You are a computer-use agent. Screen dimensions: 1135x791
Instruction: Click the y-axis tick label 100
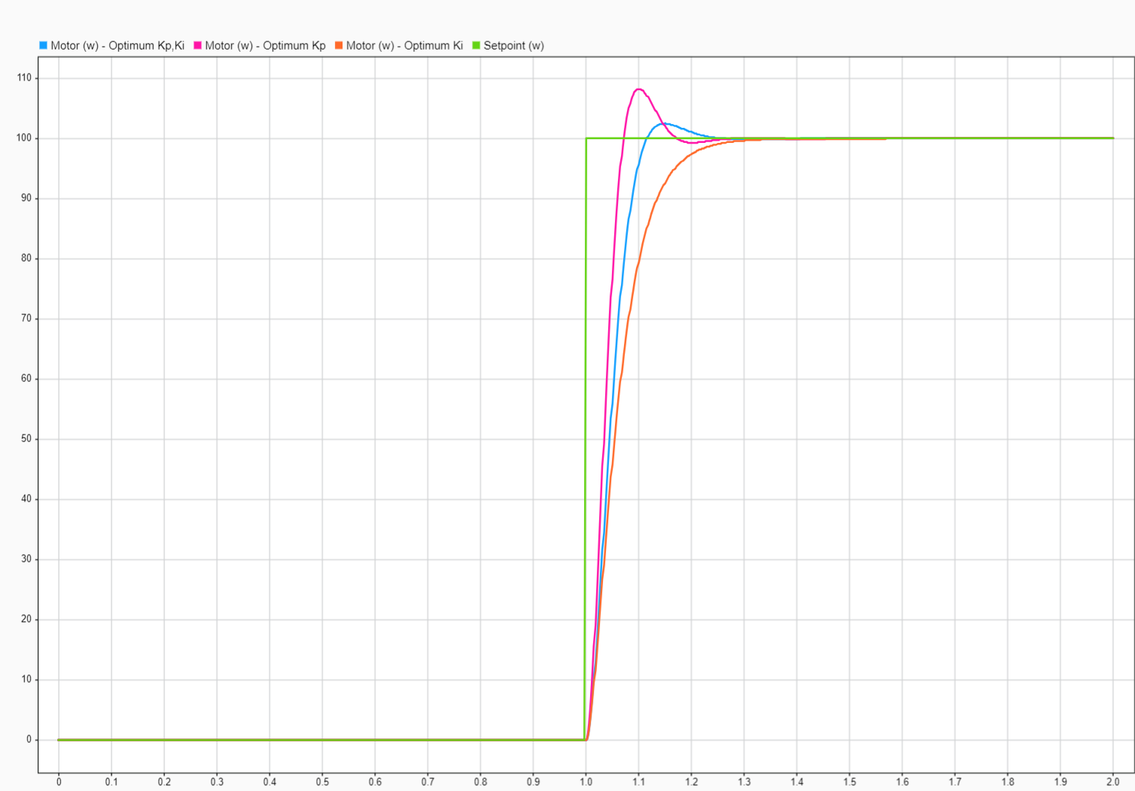[x=24, y=138]
